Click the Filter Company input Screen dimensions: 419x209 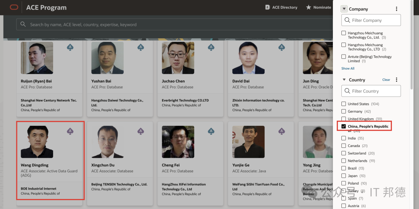point(371,20)
